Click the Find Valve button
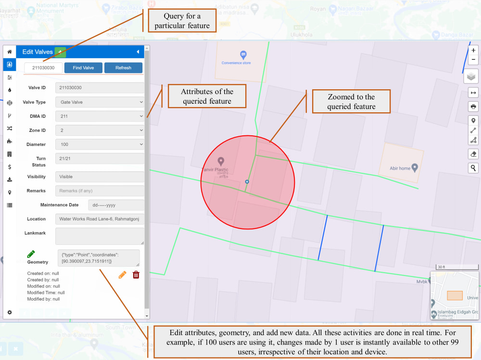This screenshot has width=481, height=360. 83,68
